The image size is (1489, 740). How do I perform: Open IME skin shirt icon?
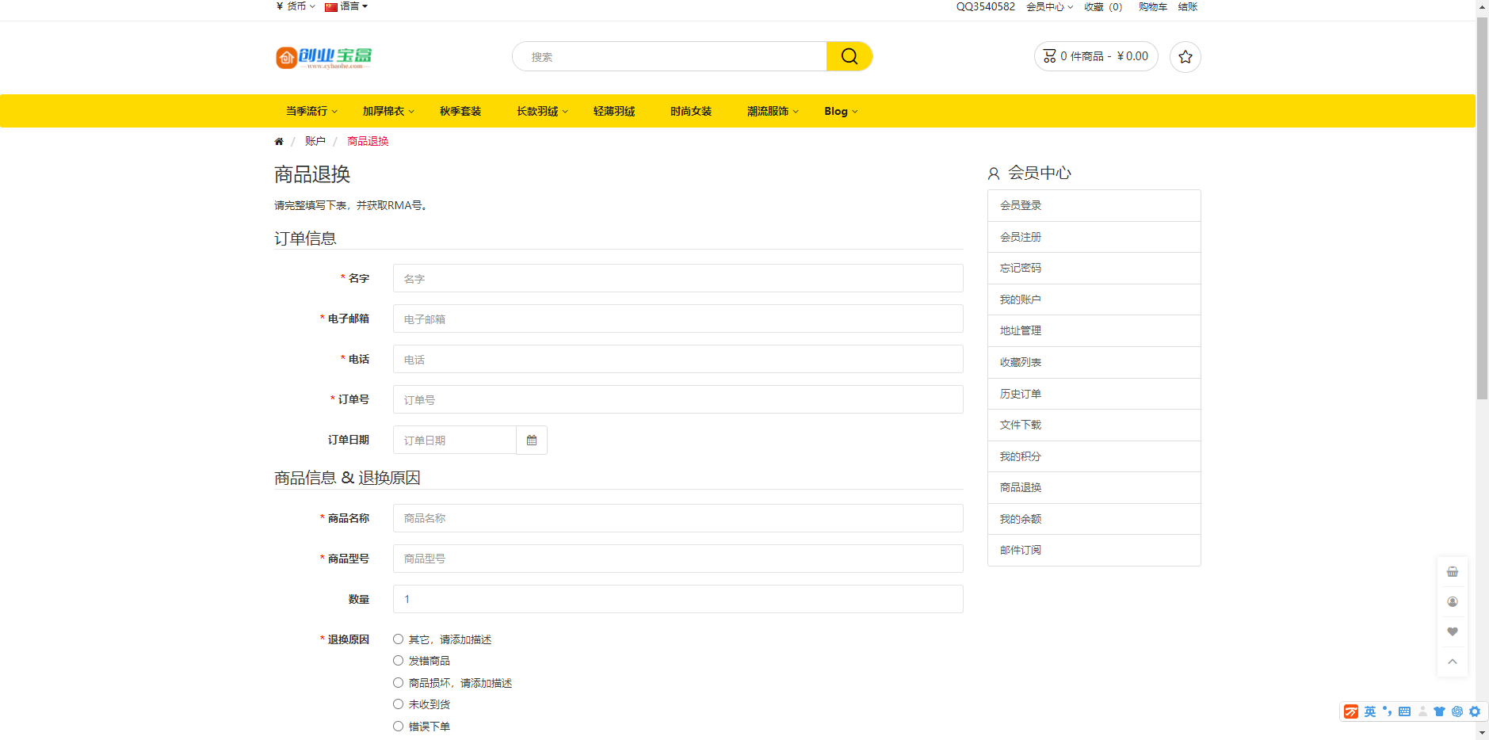coord(1439,711)
